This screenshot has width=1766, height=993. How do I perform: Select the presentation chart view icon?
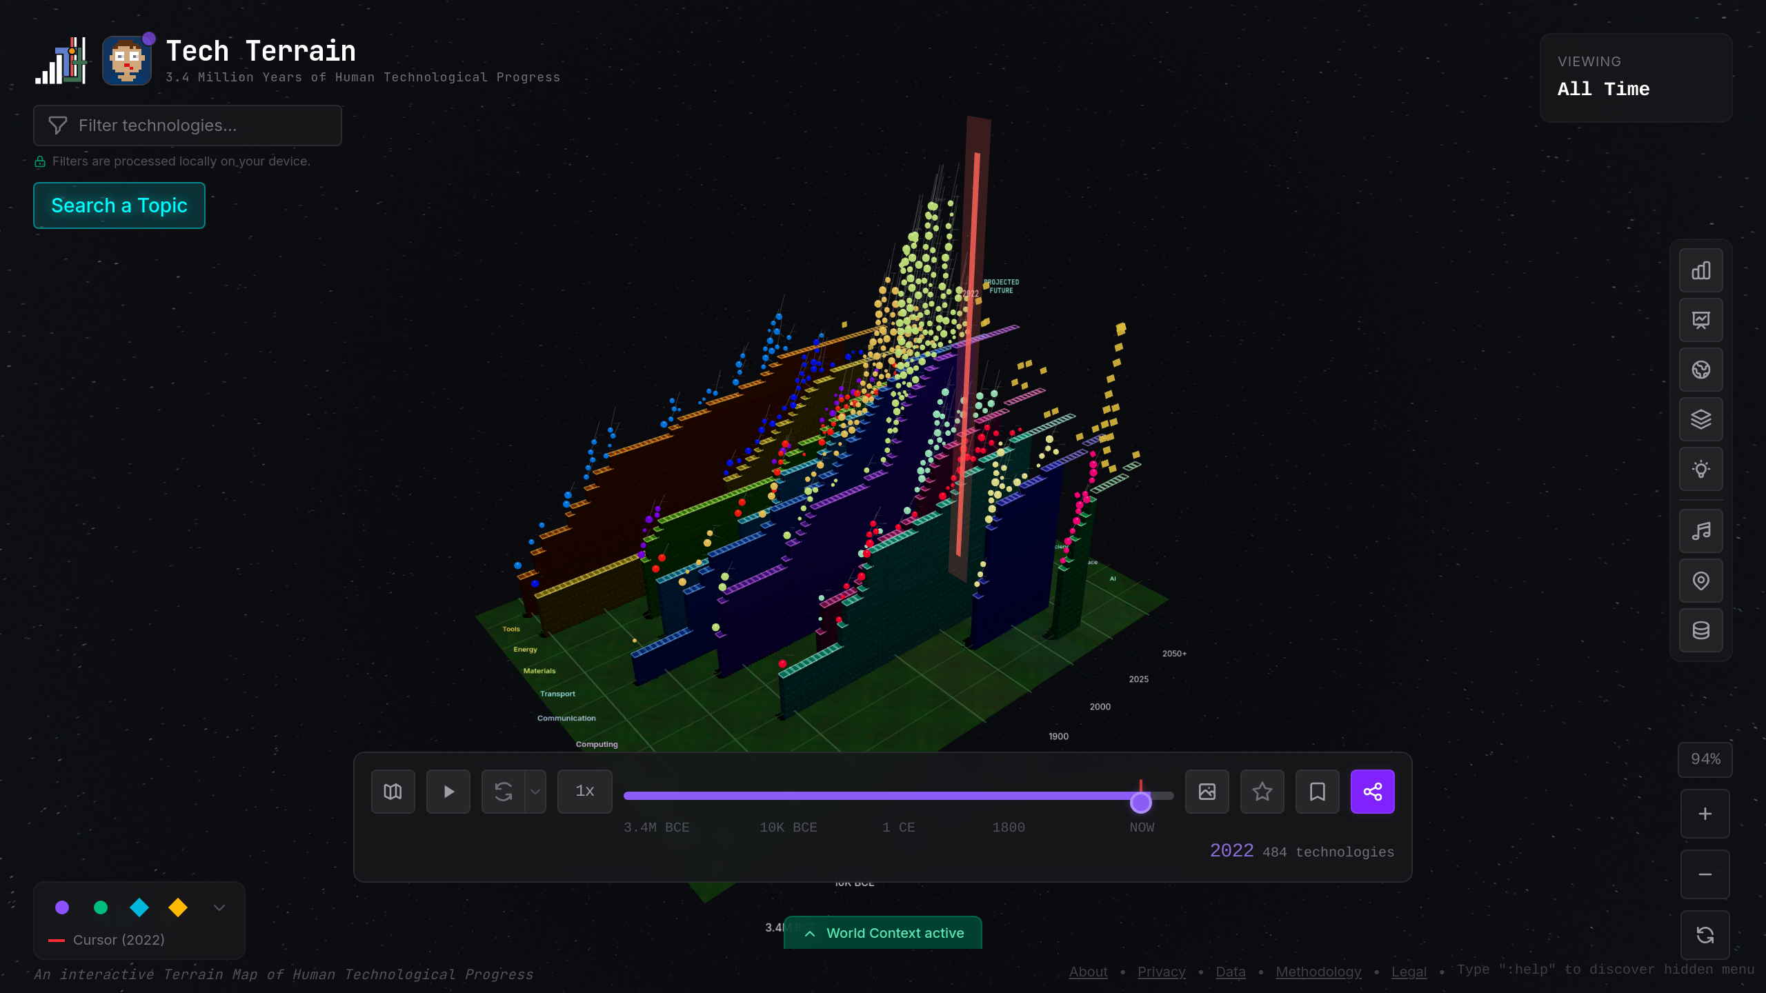(1700, 320)
